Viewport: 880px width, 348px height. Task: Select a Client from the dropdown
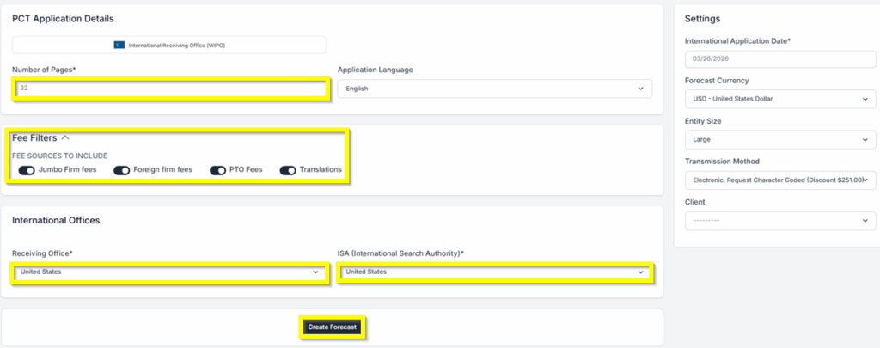point(779,221)
